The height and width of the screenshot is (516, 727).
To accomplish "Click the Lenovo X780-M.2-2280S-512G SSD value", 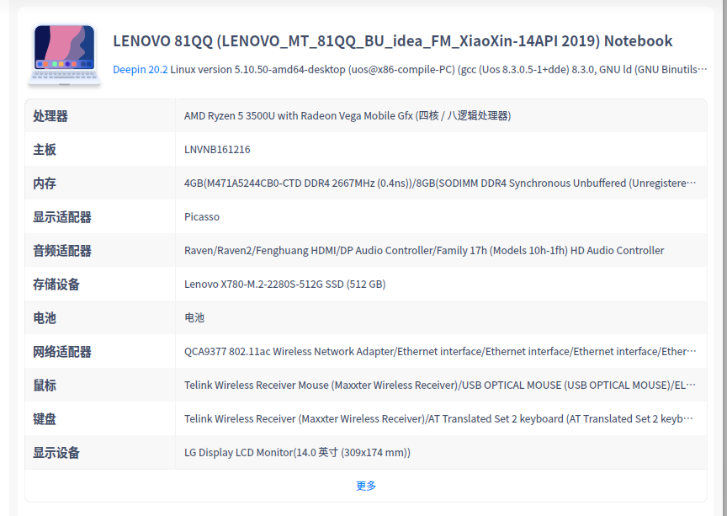I will (284, 285).
